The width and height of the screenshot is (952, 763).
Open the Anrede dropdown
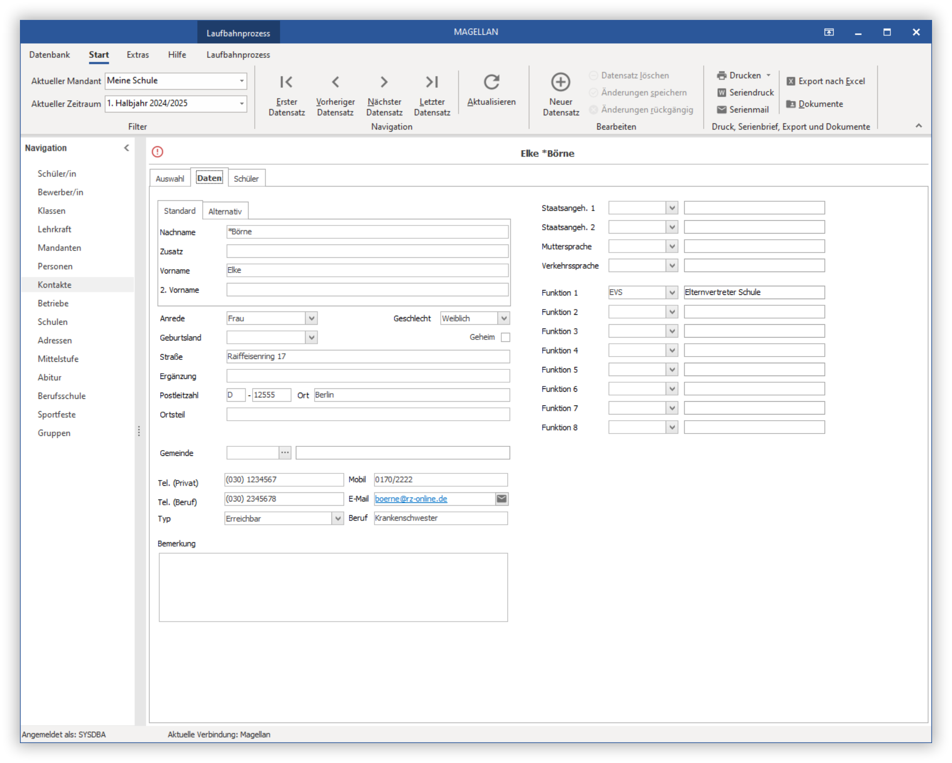(311, 318)
